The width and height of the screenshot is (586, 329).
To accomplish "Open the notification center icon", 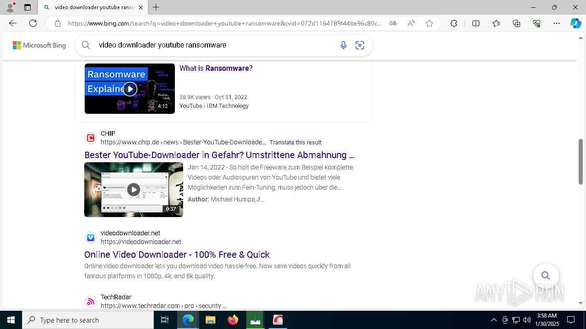I will (571, 320).
